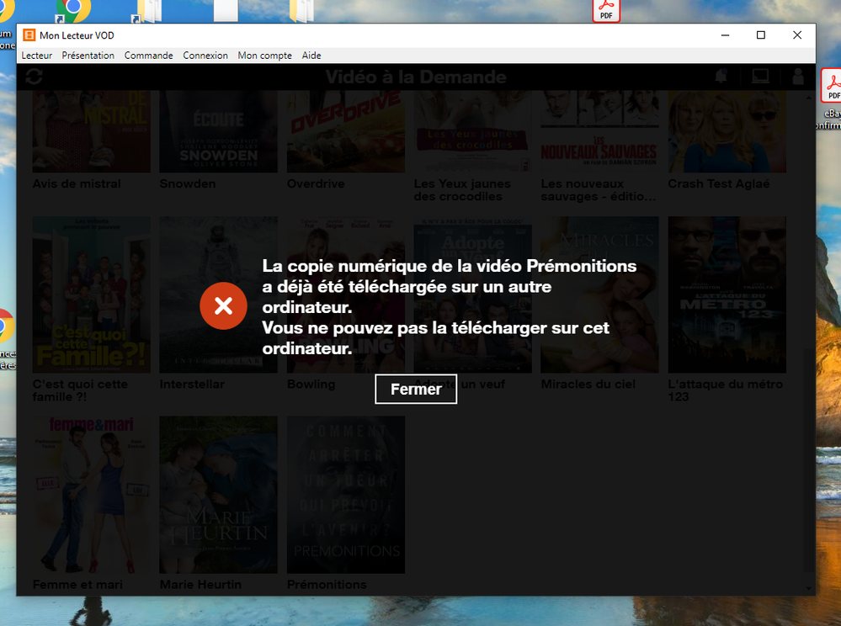This screenshot has height=626, width=841.
Task: Open the Commande menu
Action: pos(148,56)
